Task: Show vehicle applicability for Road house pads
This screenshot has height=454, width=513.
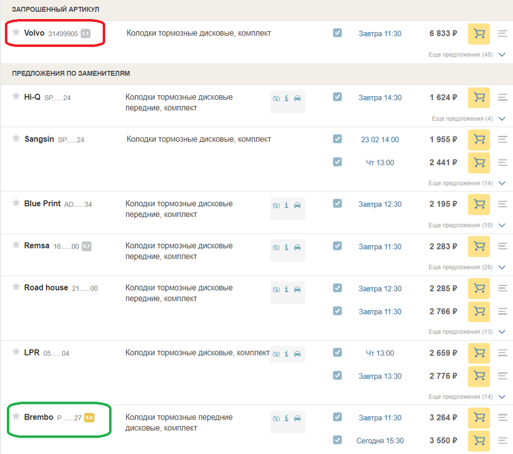Action: click(297, 289)
